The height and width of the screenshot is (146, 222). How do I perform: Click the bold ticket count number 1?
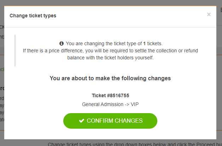tap(145, 43)
